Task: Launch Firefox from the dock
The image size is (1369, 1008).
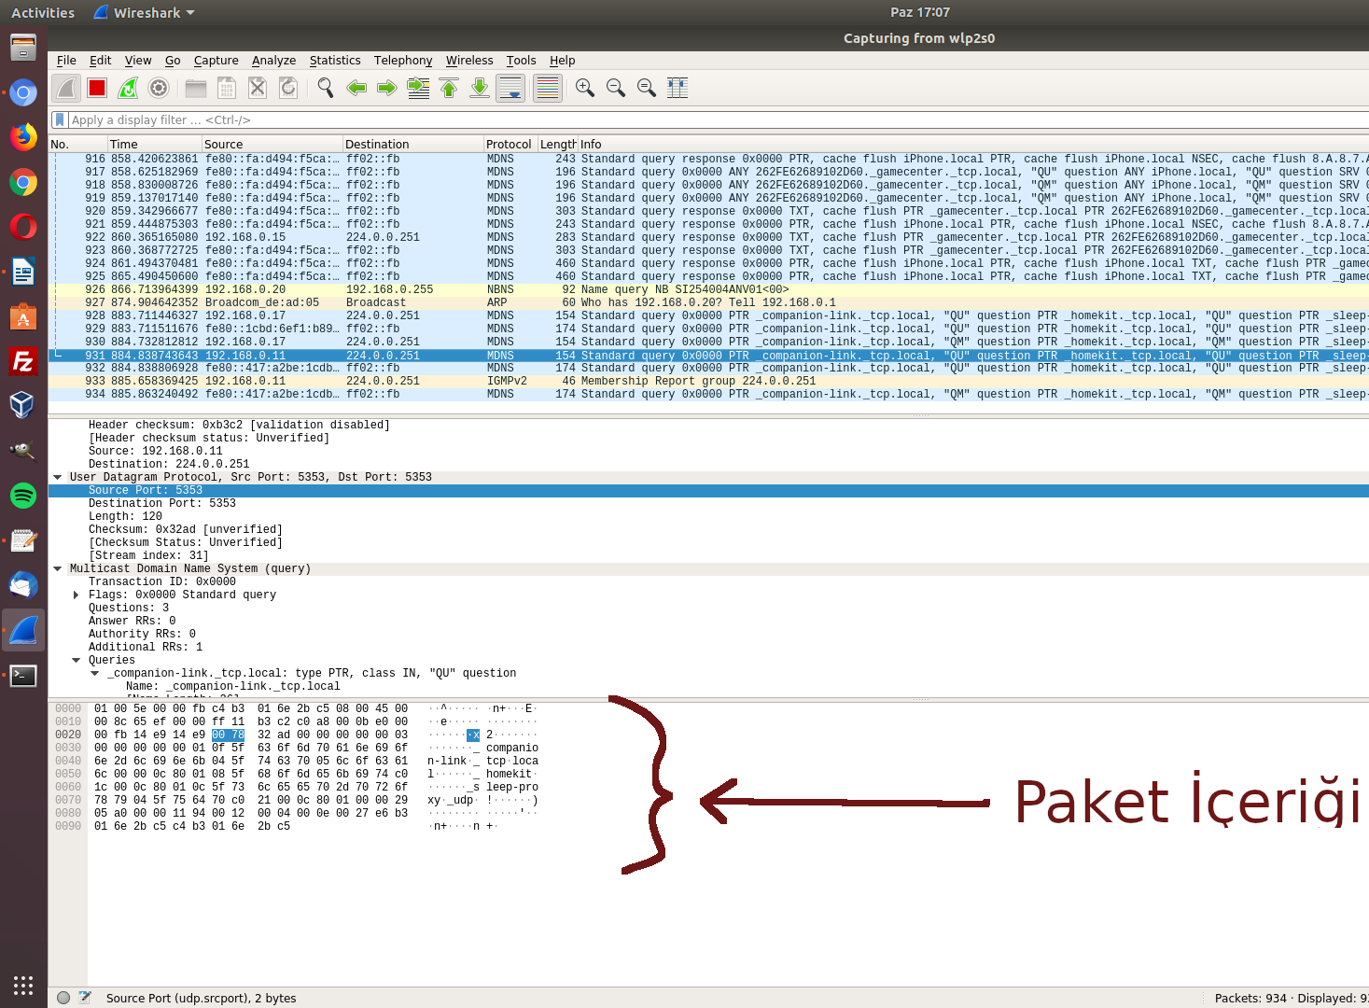Action: tap(23, 137)
